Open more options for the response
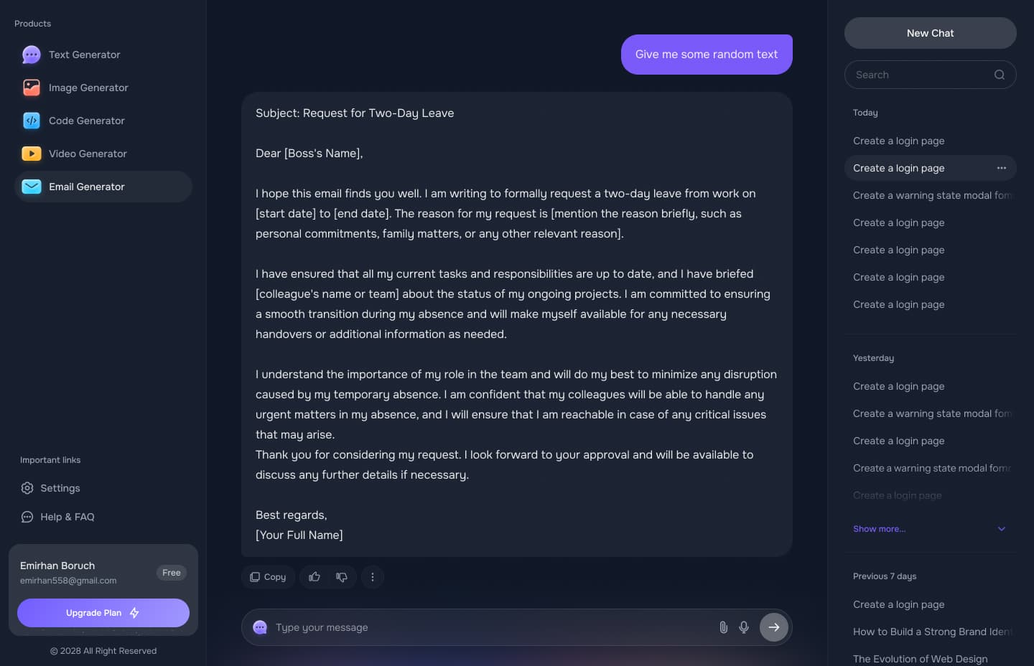Viewport: 1034px width, 666px height. pos(373,577)
